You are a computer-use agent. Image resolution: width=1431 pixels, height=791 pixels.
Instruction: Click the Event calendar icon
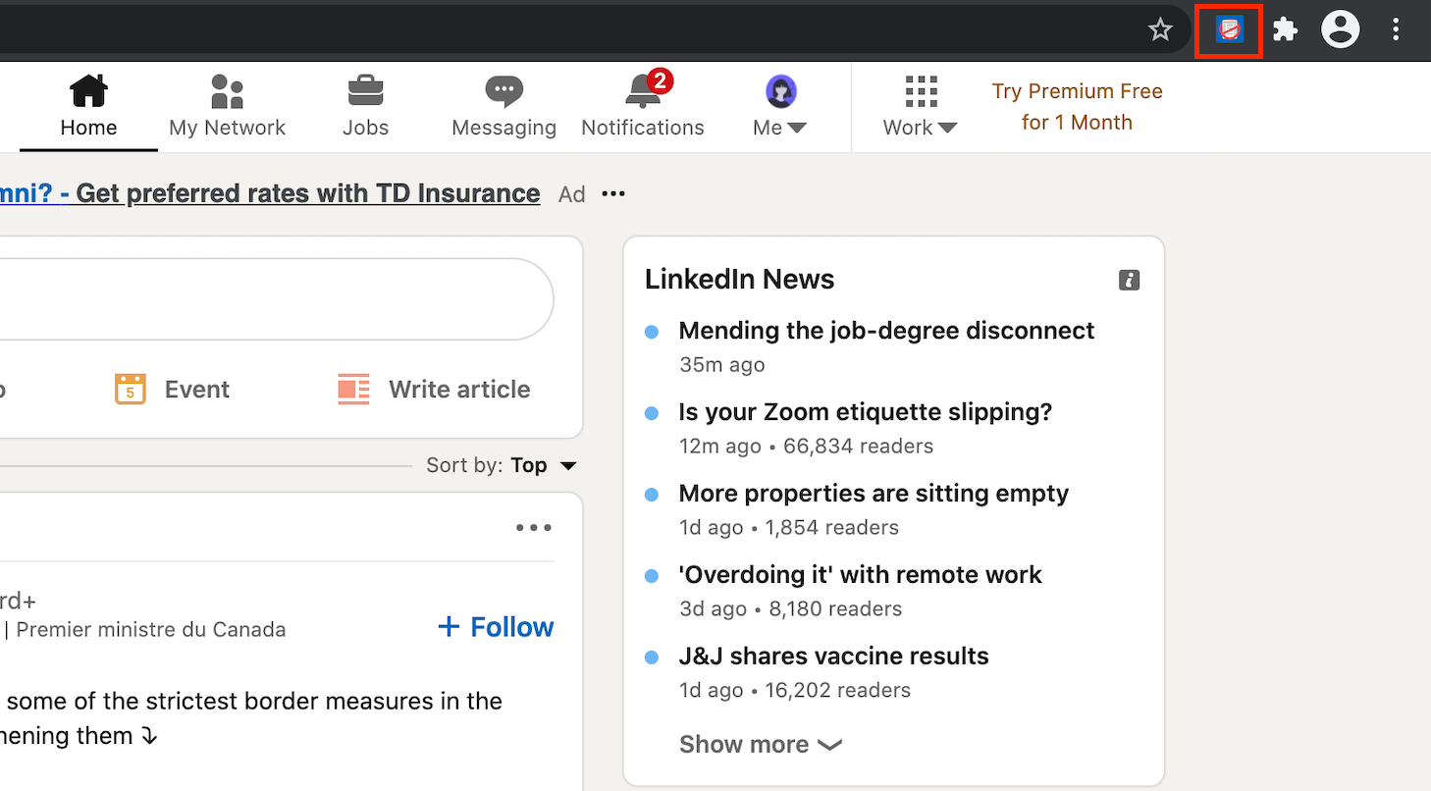[x=130, y=390]
